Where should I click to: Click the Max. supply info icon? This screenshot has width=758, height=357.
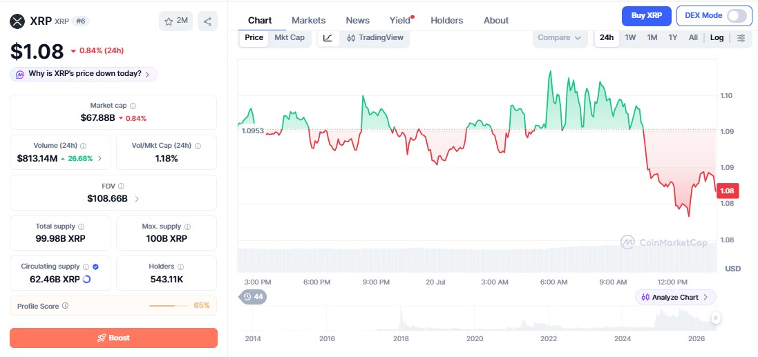[x=187, y=226]
